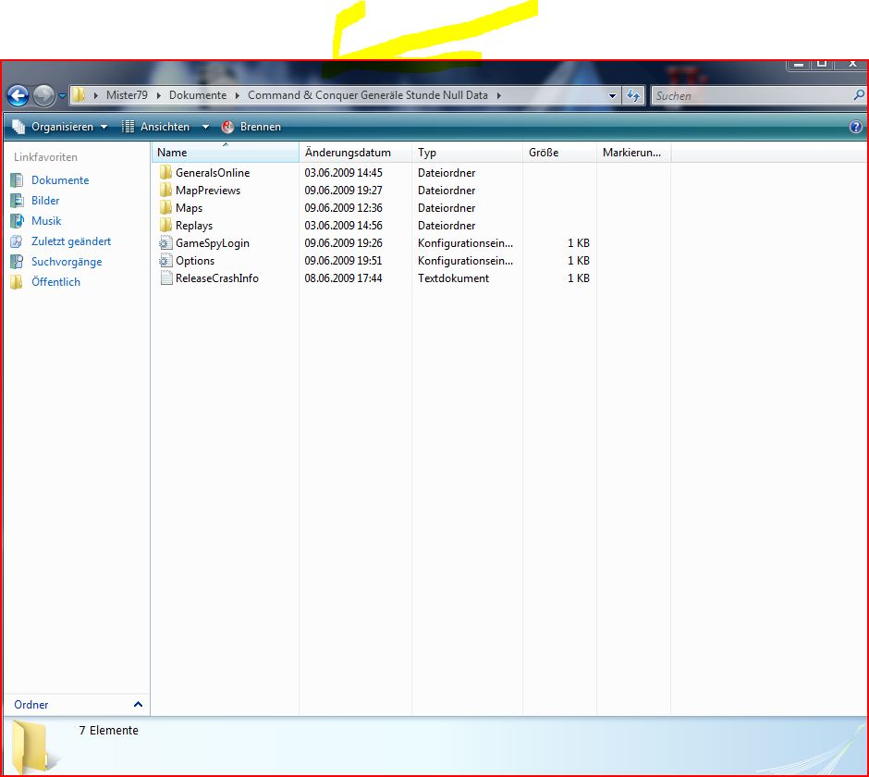Screen dimensions: 869x777
Task: Click the Textdokument type cell
Action: (453, 277)
